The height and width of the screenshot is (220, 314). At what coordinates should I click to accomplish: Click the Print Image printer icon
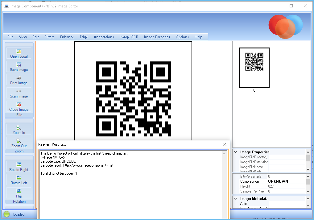19,78
